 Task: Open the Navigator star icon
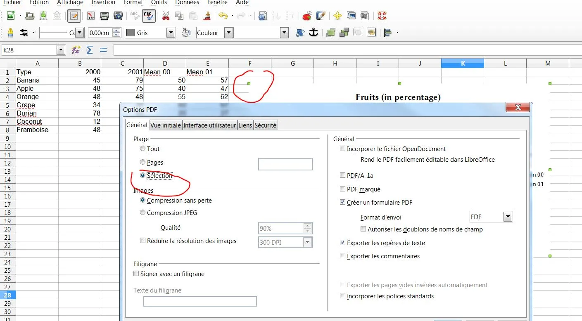tap(337, 16)
